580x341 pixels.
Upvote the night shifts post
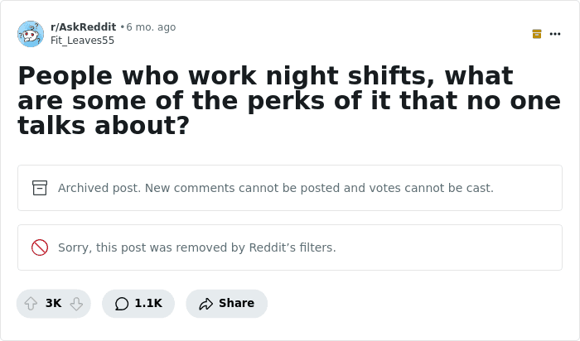[x=31, y=304]
